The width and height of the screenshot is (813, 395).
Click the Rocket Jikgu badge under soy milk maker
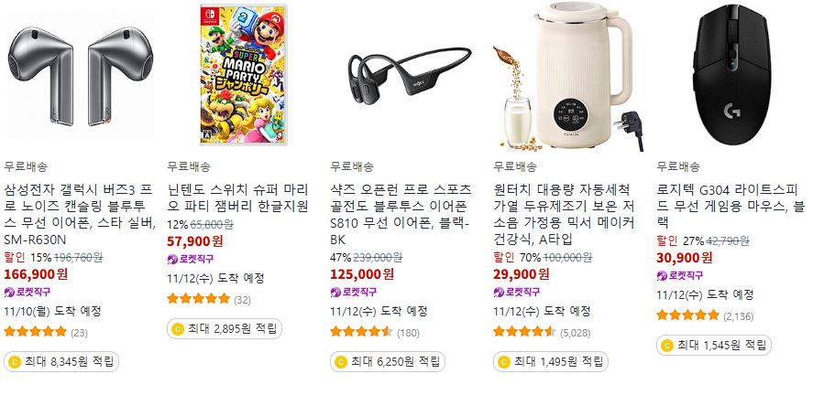516,292
